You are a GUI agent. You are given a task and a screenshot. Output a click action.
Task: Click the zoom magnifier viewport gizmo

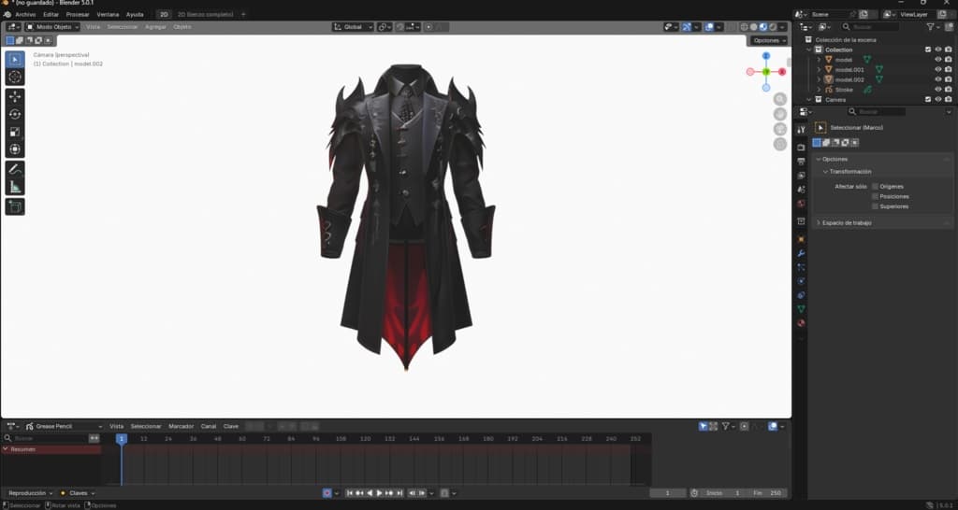(780, 99)
